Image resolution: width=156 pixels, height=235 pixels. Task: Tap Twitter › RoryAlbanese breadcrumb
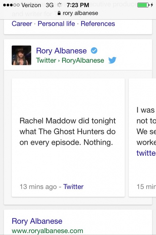[x=70, y=60]
